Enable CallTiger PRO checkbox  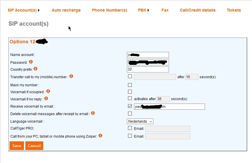click(x=130, y=128)
